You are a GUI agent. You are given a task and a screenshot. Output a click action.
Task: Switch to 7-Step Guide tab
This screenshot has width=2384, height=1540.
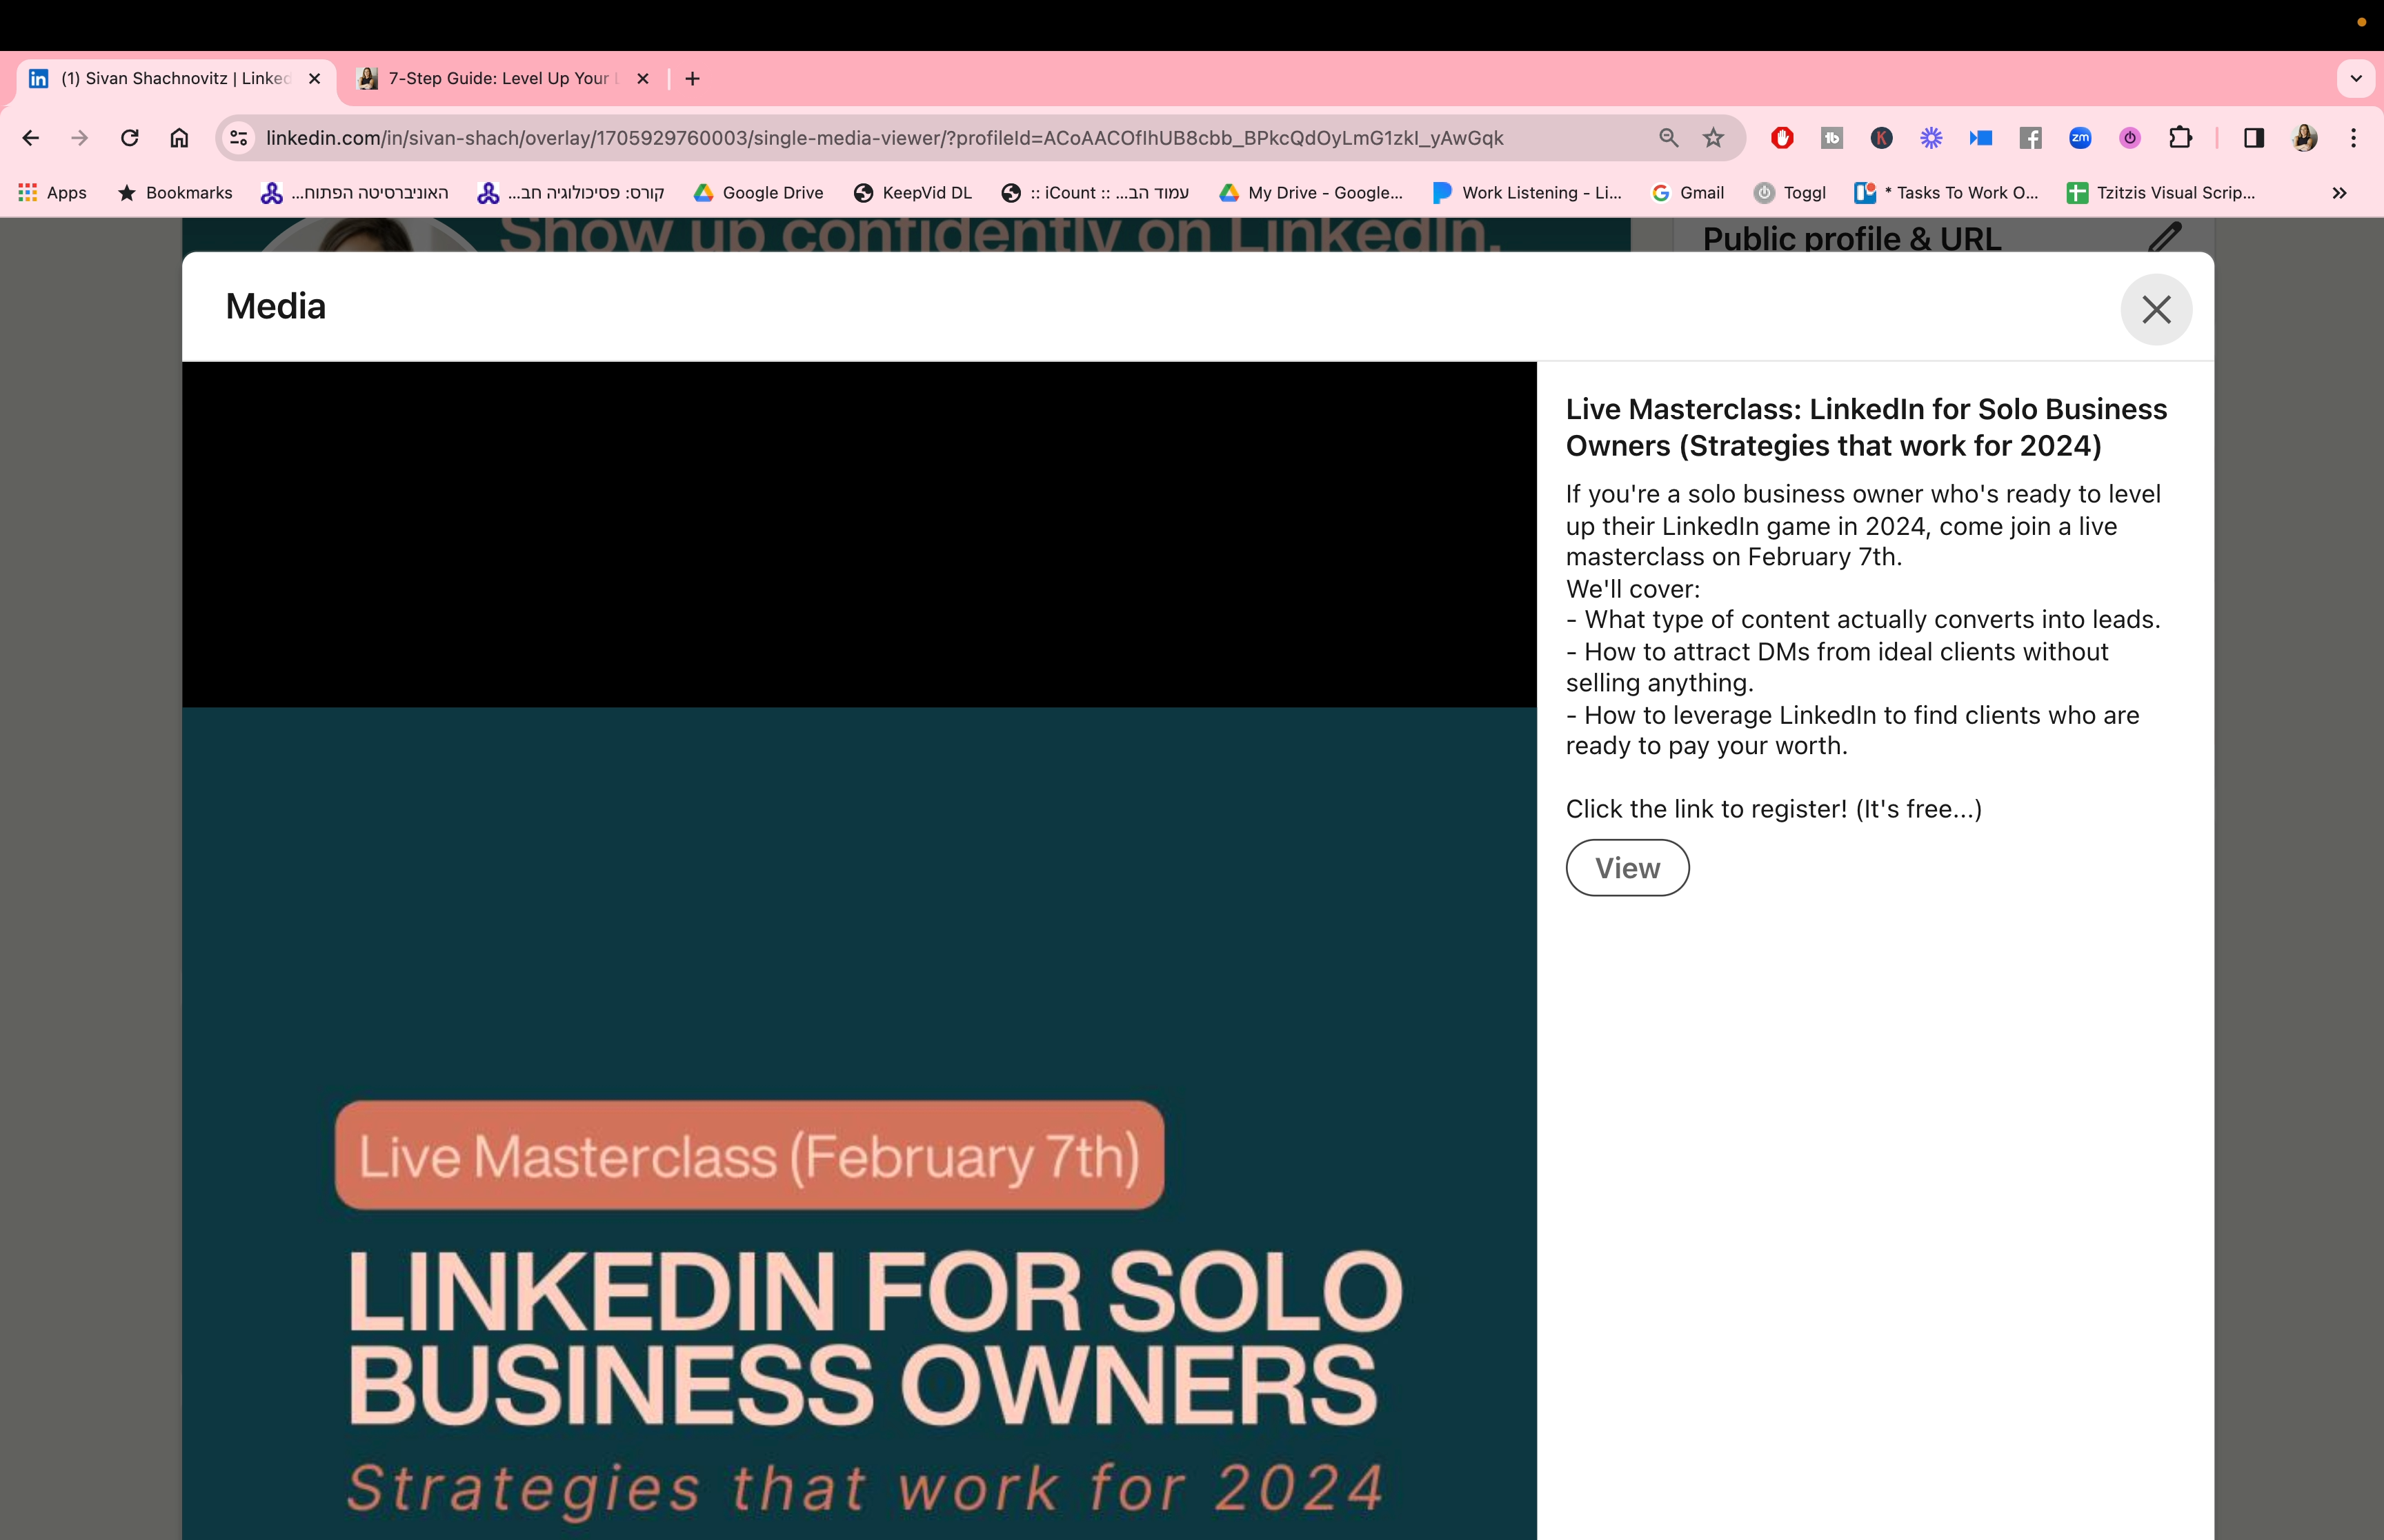click(x=497, y=78)
